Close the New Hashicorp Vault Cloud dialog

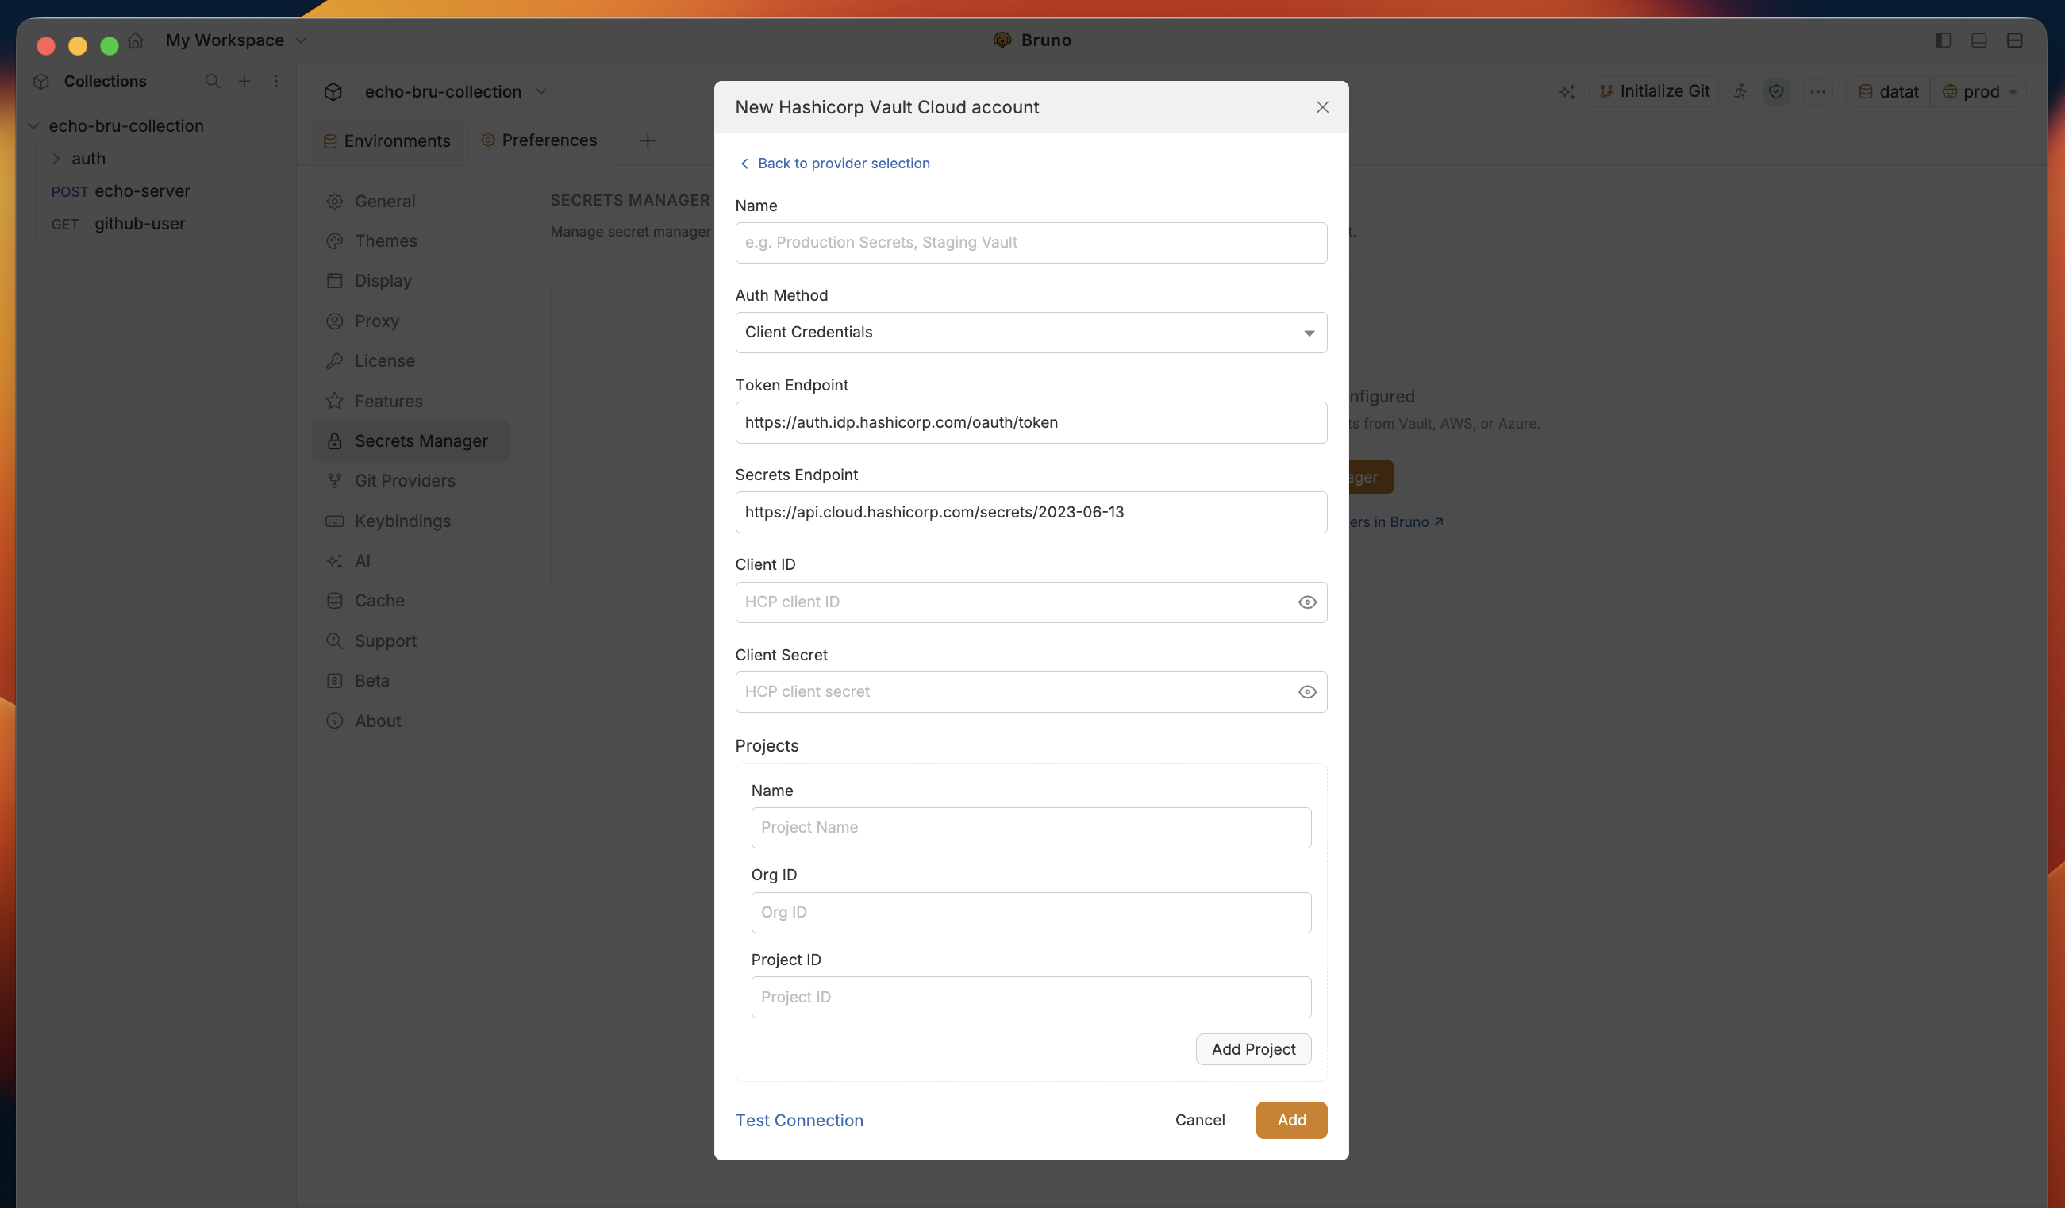1321,107
